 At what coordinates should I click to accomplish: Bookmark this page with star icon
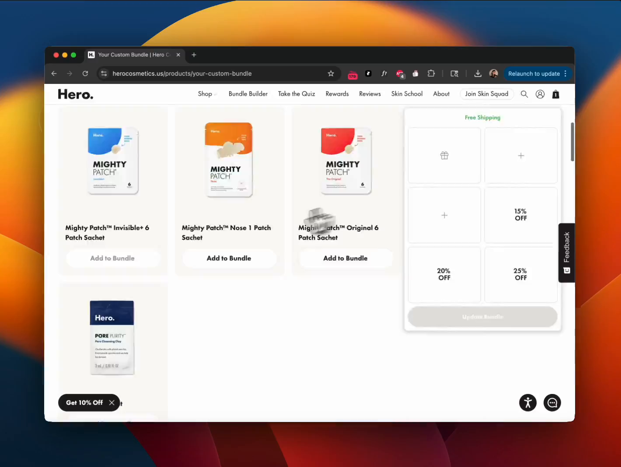tap(331, 73)
